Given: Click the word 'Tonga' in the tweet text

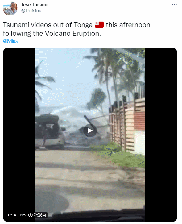Looking at the screenshot, I should 83,25.
